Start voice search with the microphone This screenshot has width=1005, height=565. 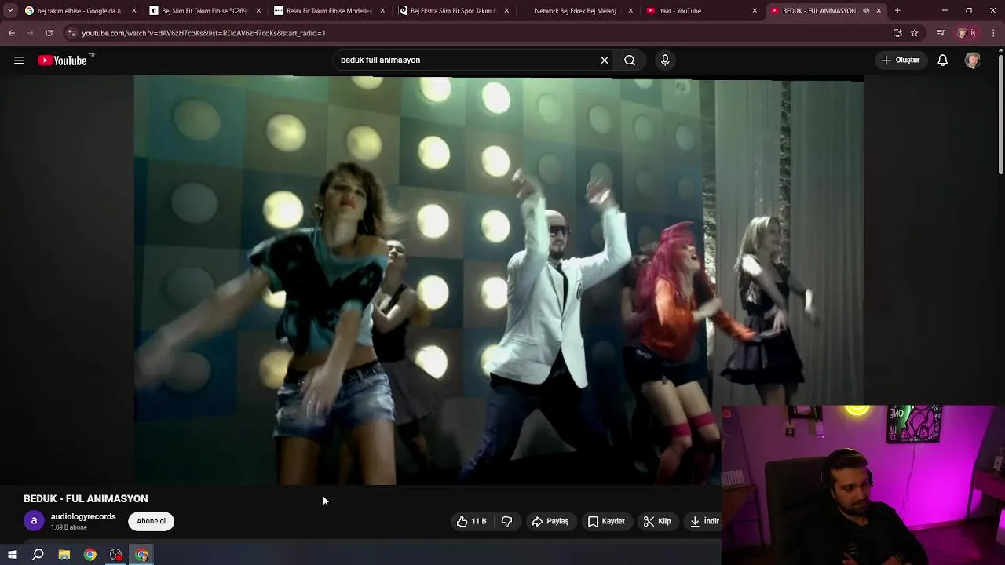point(665,60)
